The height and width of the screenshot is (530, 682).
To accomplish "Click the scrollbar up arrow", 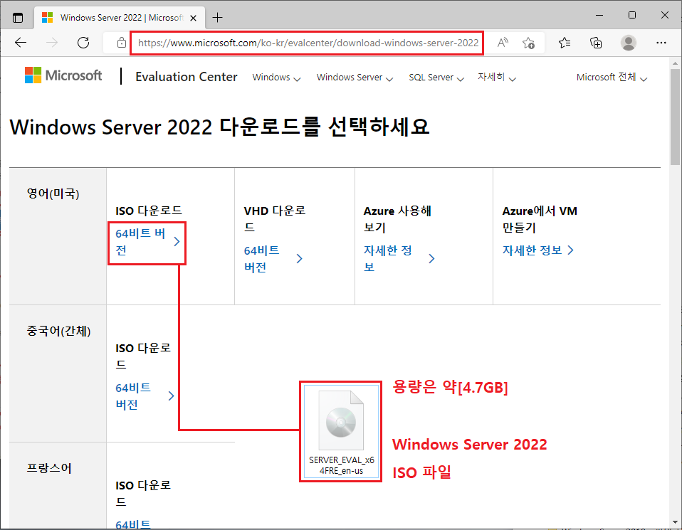I will coord(675,63).
